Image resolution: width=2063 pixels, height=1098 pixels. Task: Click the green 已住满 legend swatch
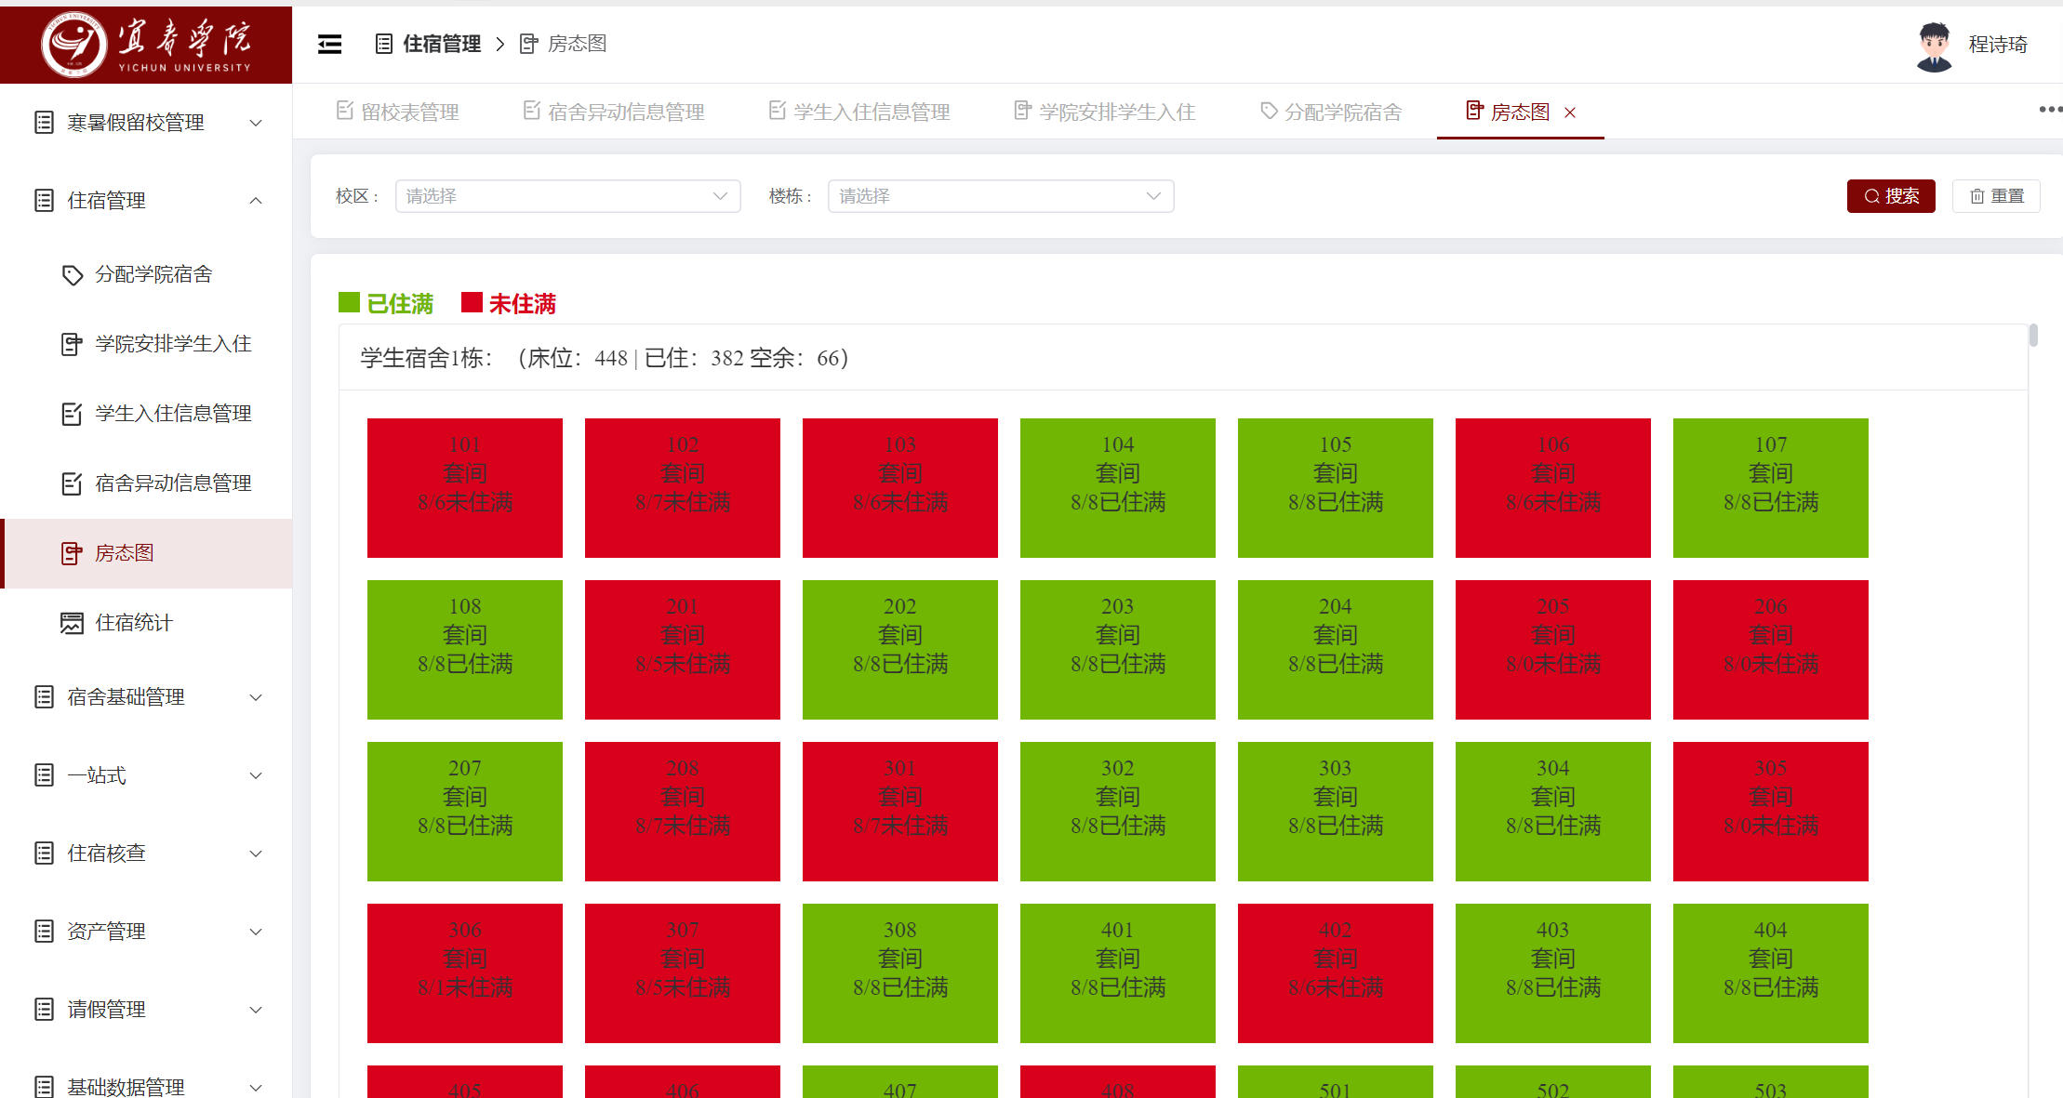point(349,303)
